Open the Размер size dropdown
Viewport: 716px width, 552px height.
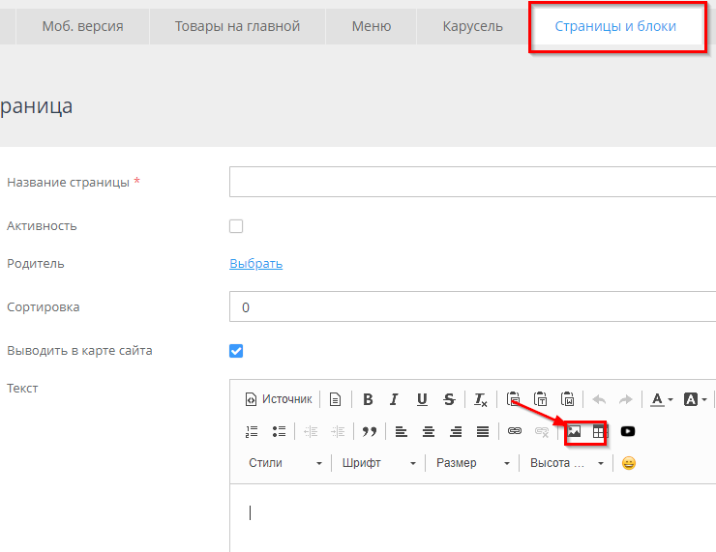pos(472,463)
